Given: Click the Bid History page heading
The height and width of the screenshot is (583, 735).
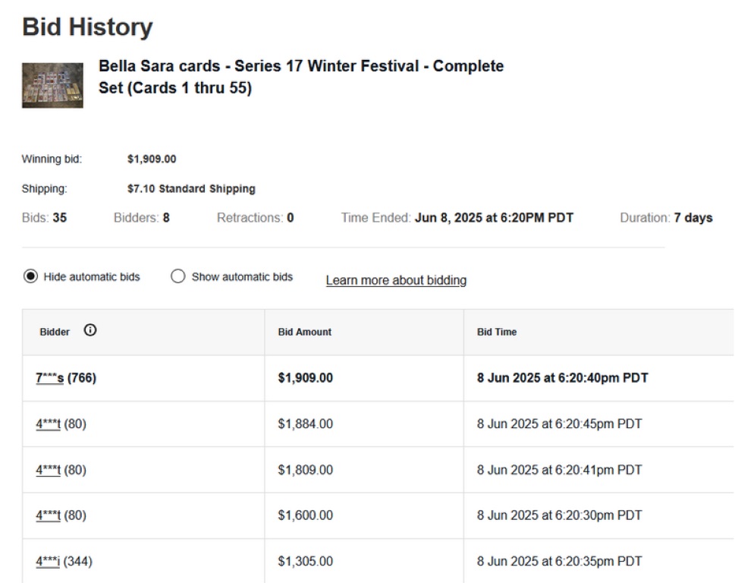Looking at the screenshot, I should pyautogui.click(x=87, y=27).
